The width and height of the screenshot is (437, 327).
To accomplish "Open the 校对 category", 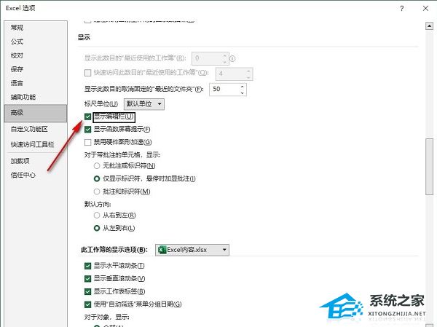I will [x=17, y=55].
